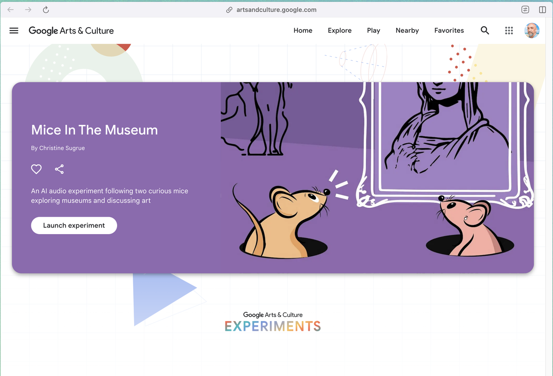Click the link icon in address bar
553x376 pixels.
pos(229,10)
